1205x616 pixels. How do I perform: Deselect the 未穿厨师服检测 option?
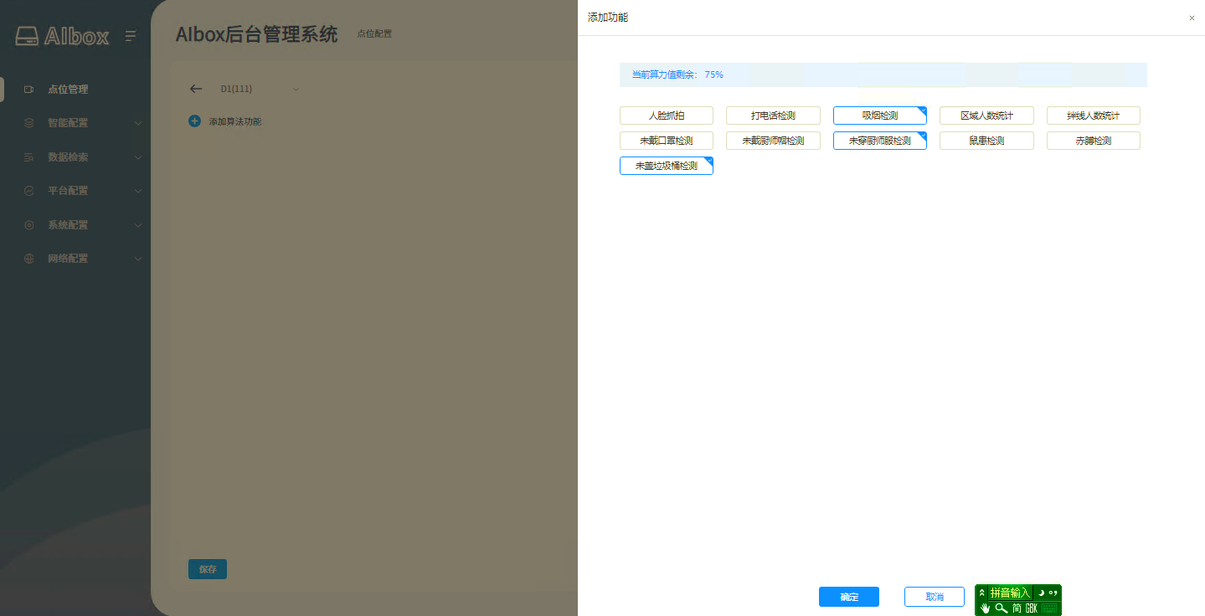[879, 141]
